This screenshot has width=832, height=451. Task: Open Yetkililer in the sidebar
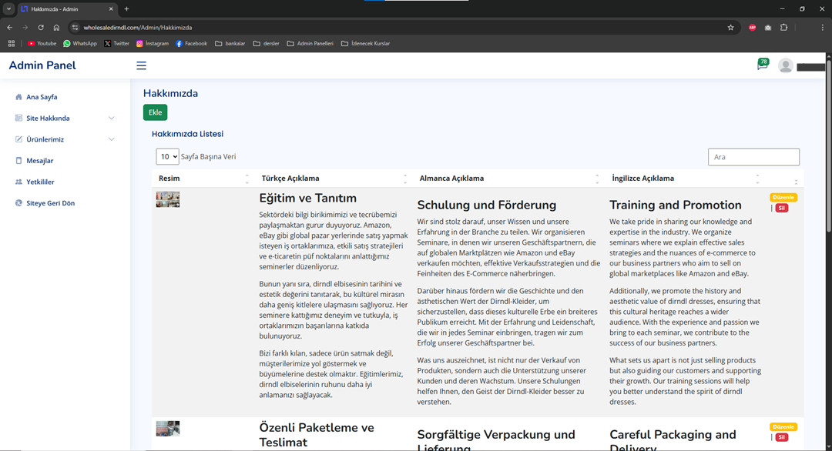[x=40, y=182]
